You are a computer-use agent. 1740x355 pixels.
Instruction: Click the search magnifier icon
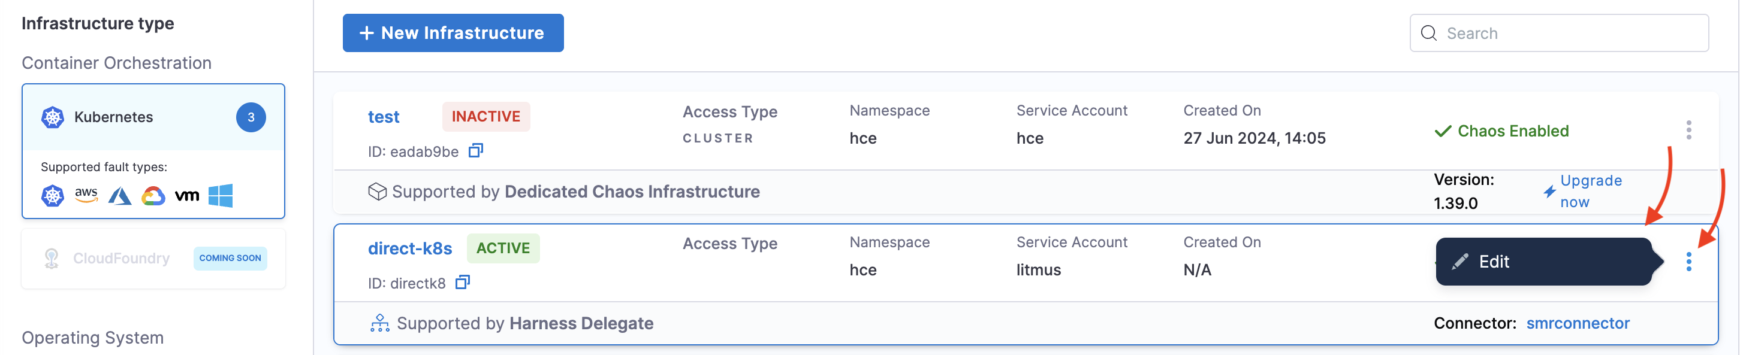(x=1428, y=33)
